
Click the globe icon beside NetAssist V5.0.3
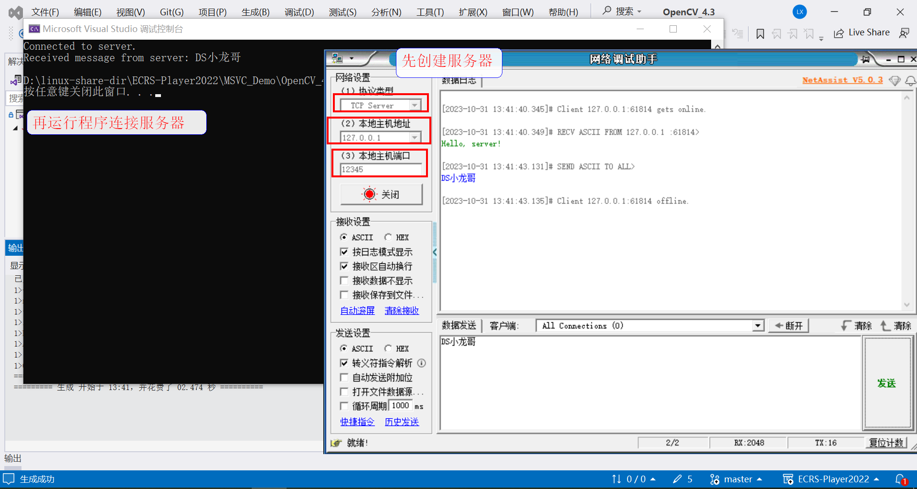click(x=894, y=81)
